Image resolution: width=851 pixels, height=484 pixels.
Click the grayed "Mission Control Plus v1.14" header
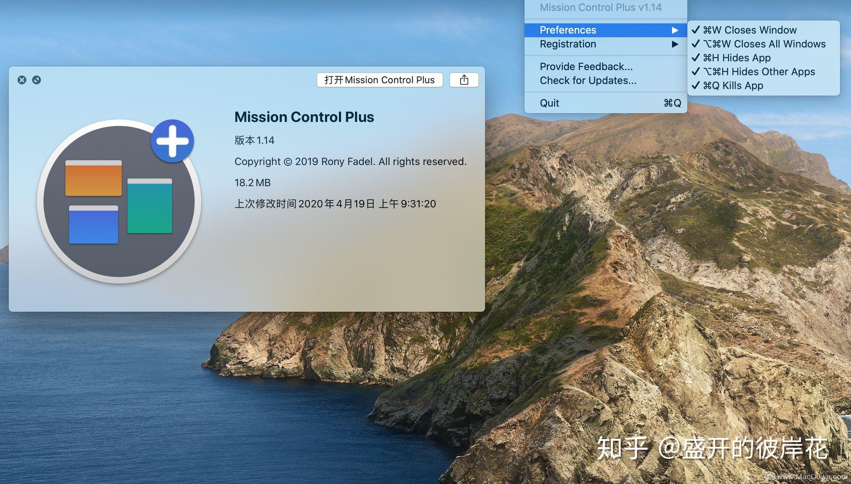point(600,7)
